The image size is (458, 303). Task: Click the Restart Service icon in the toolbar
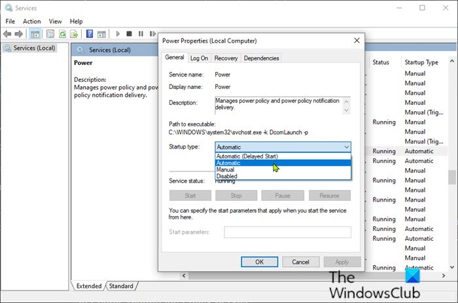152,34
